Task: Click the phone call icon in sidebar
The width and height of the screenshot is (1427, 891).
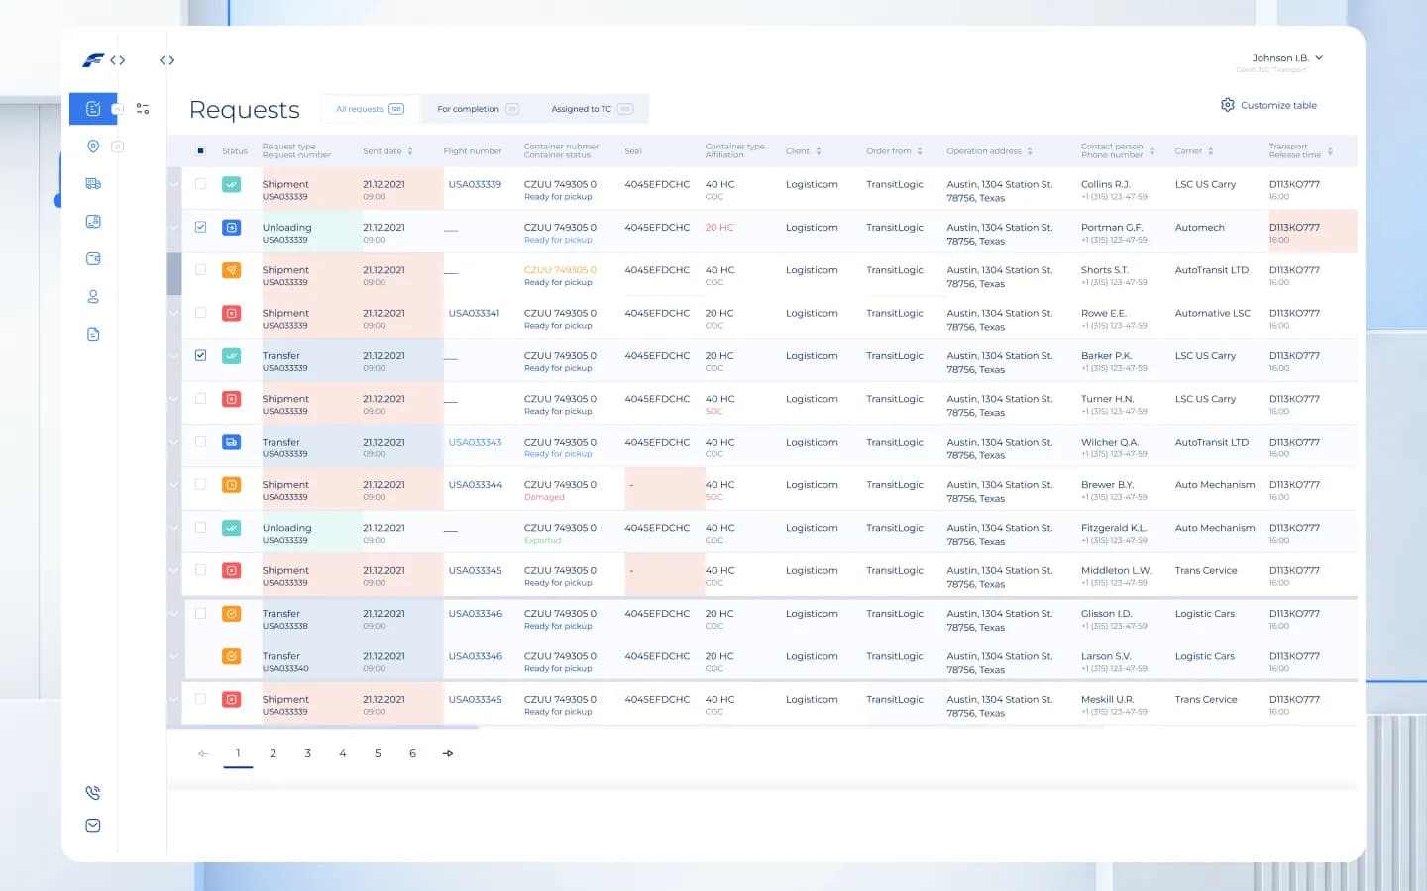Action: [93, 792]
